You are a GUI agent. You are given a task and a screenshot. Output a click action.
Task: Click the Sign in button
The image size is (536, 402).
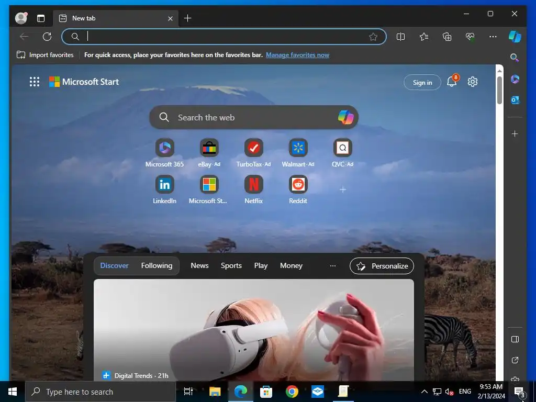[422, 82]
